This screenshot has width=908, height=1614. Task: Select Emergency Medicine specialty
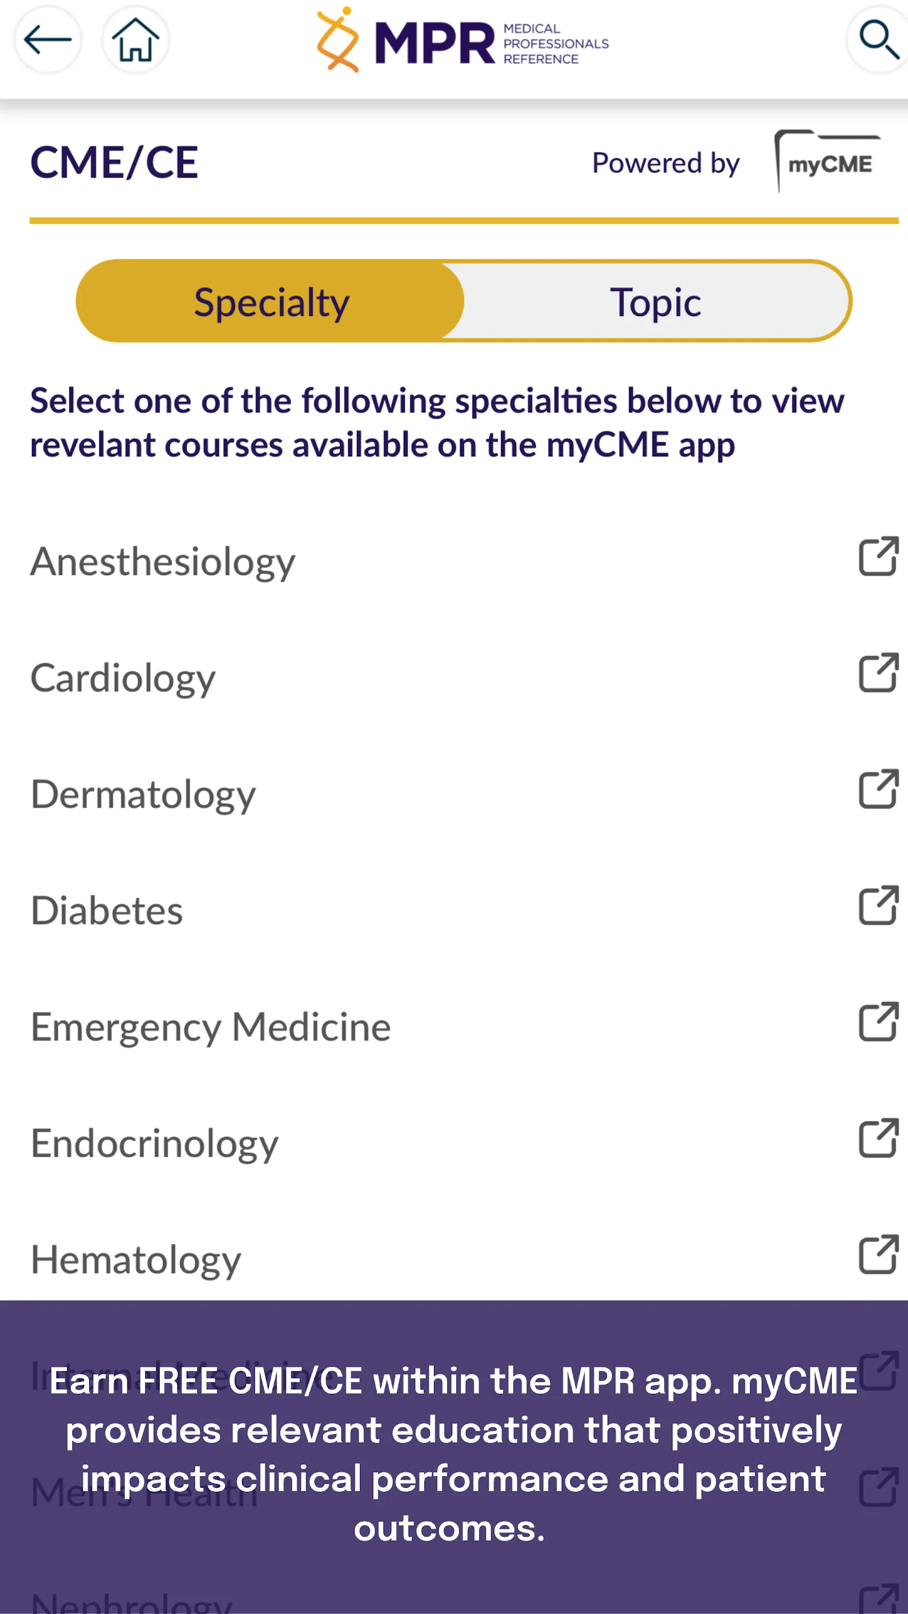pyautogui.click(x=211, y=1027)
